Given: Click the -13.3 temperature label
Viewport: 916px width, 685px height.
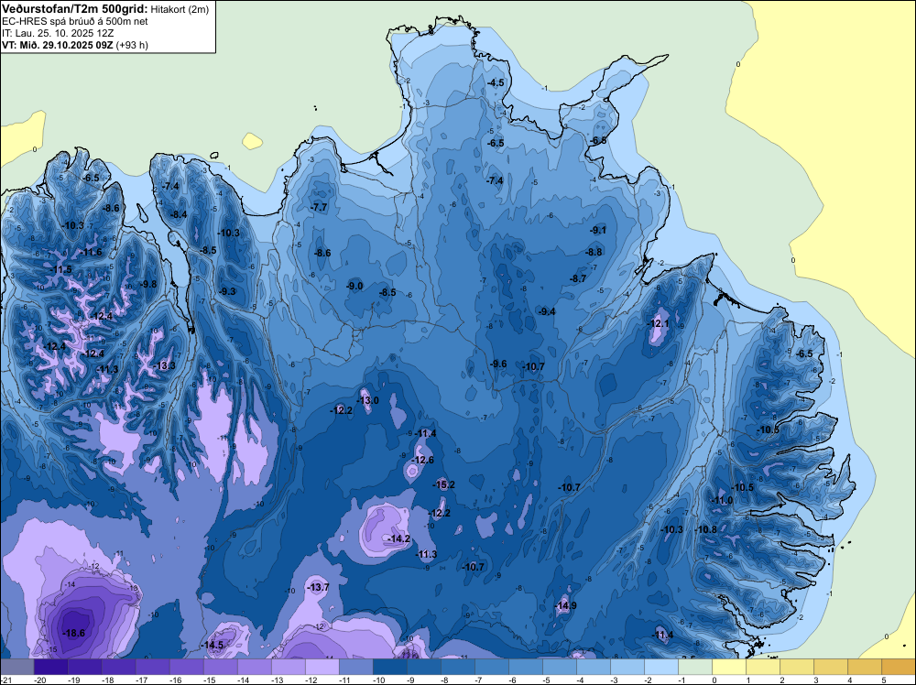Looking at the screenshot, I should (165, 365).
